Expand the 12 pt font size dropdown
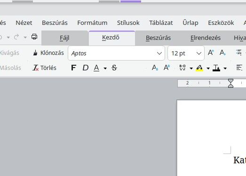This screenshot has height=176, width=246. click(x=199, y=53)
